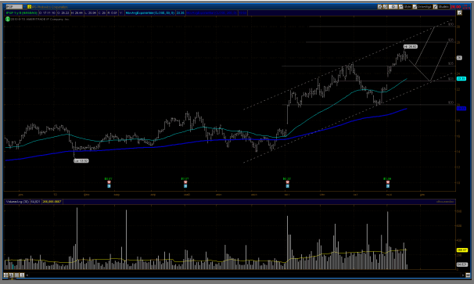The image size is (474, 284).
Task: Open the Style menu in chart toolbar
Action: click(405, 7)
